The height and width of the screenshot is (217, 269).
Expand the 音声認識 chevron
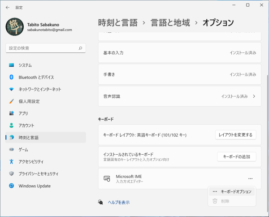tap(254, 96)
